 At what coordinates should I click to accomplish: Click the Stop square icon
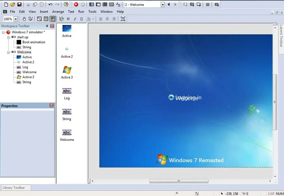208,4
